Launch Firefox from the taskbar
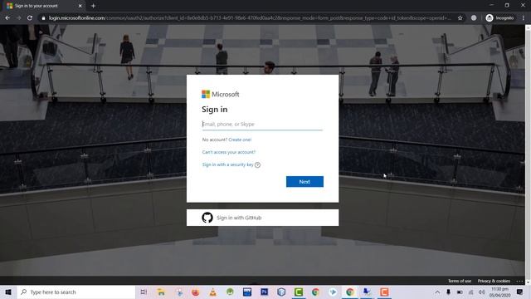 pyautogui.click(x=196, y=292)
